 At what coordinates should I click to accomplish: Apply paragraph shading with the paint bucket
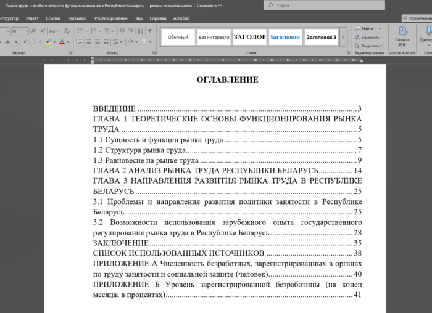click(131, 42)
